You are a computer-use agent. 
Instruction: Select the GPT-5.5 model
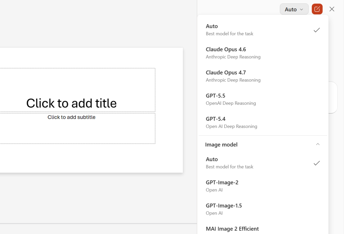tap(263, 99)
